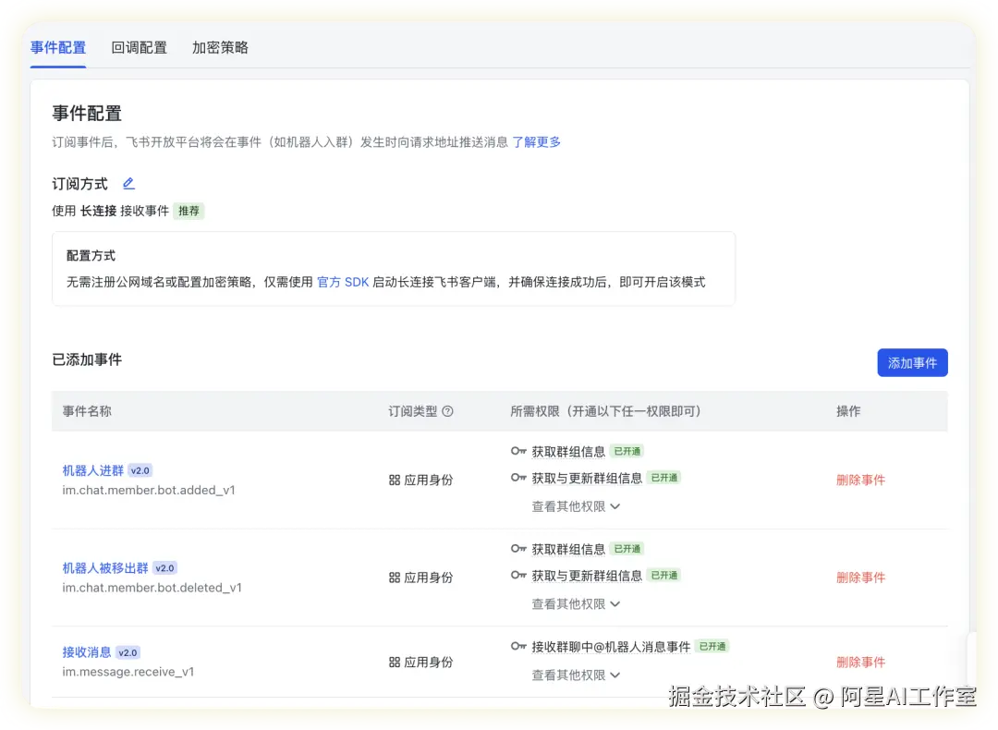Open the 接收消息 event detail link
998x730 pixels.
click(x=87, y=652)
